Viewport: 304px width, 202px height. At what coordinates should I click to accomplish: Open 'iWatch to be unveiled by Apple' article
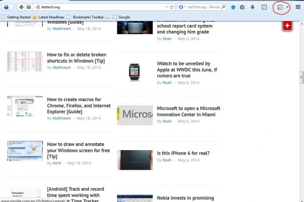[x=187, y=69]
